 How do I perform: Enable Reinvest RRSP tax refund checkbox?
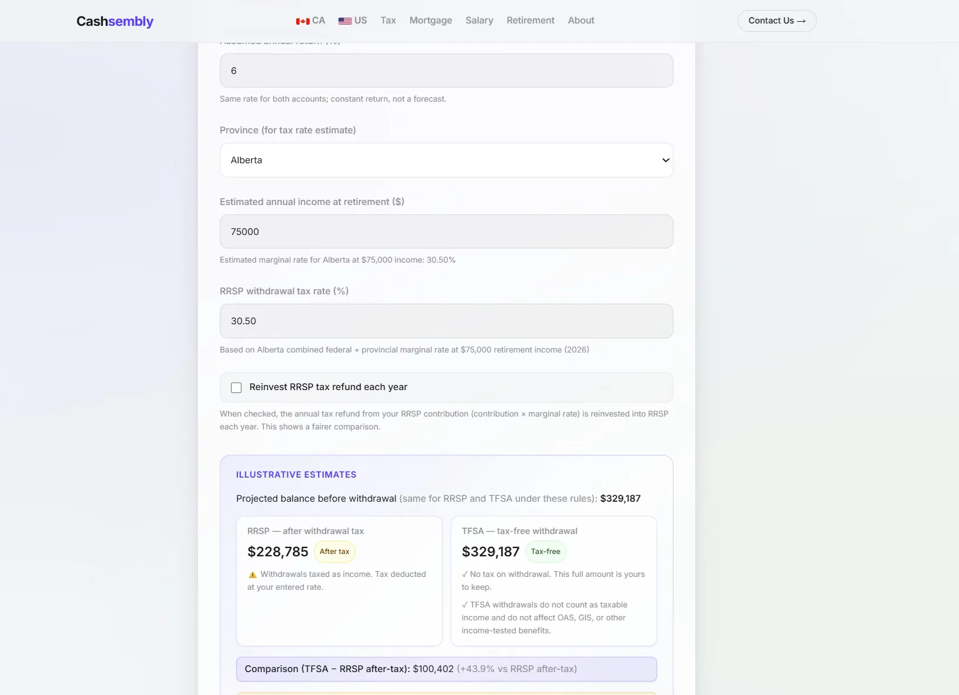tap(236, 388)
